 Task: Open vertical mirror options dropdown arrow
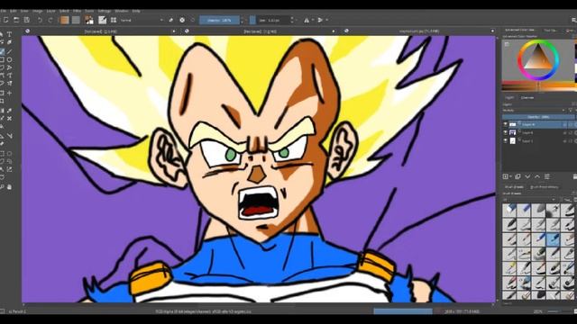pos(326,20)
